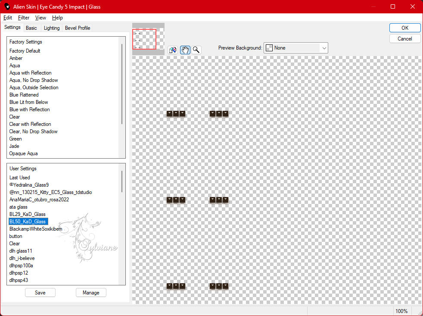
Task: Select the zoom magnifier tool
Action: point(196,50)
